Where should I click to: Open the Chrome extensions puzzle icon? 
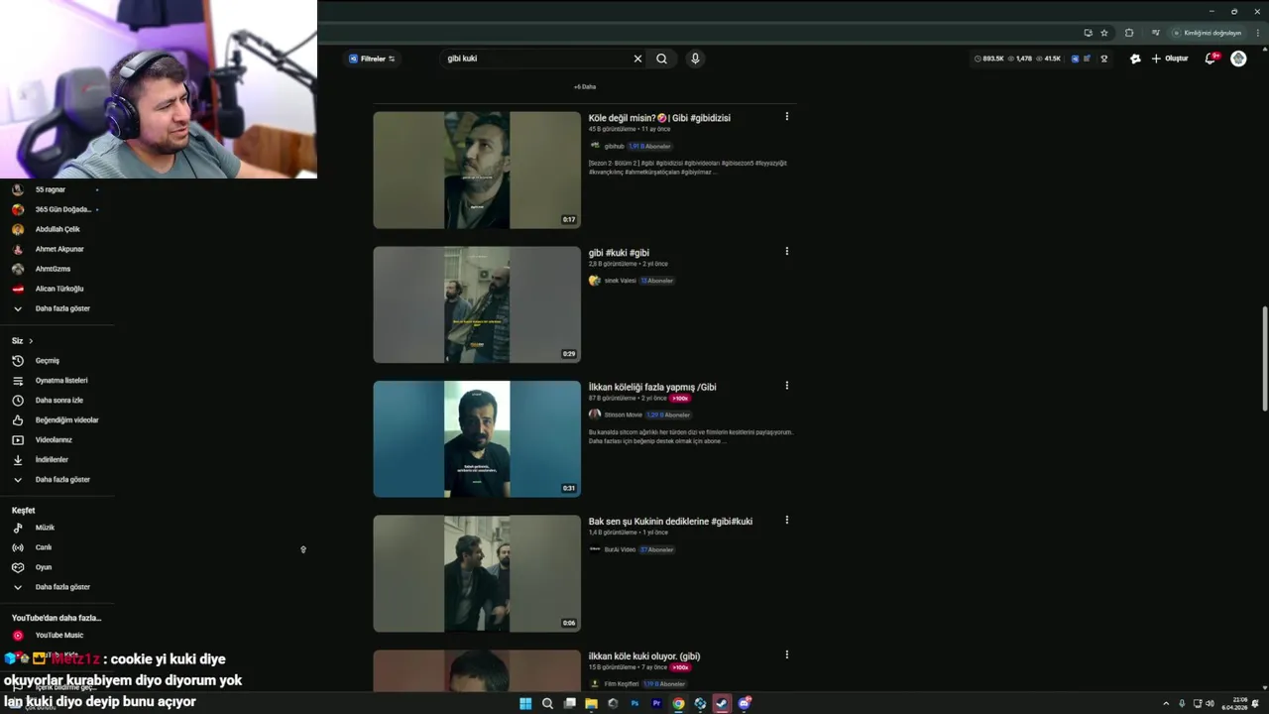click(x=1128, y=33)
